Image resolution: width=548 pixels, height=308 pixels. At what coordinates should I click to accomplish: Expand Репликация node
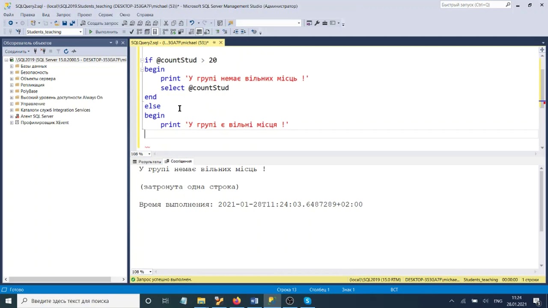point(12,85)
